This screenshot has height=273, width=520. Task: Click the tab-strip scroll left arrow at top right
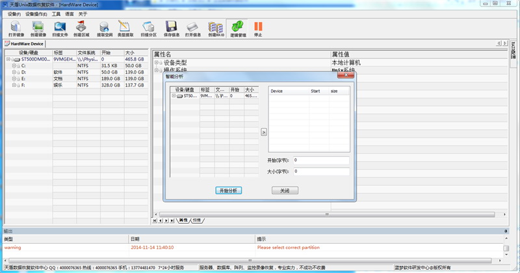click(x=499, y=44)
